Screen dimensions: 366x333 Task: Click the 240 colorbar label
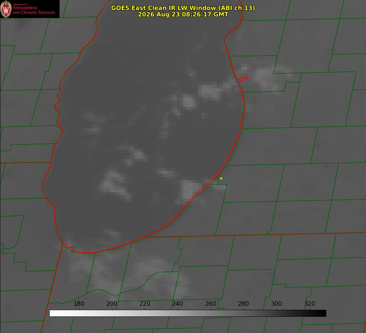(x=178, y=304)
